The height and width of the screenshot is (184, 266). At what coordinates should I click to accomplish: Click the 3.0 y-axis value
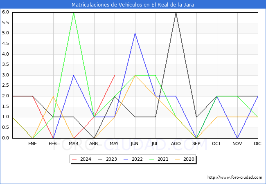coord(5,75)
